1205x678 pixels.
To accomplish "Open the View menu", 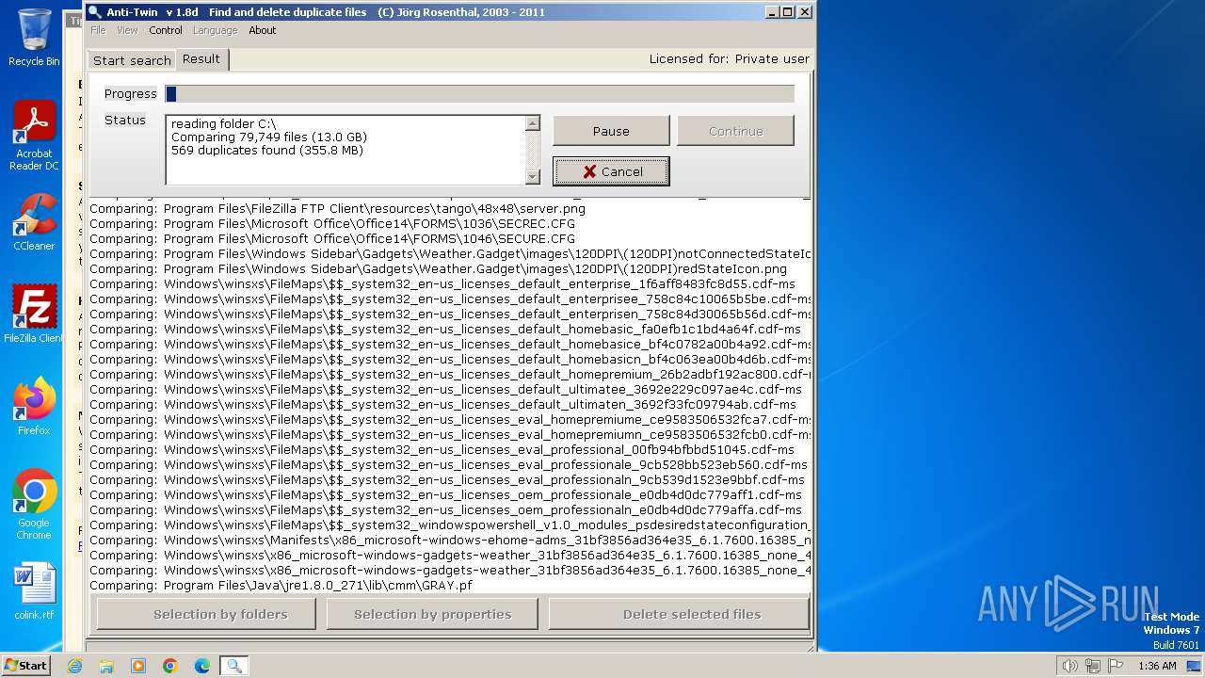I will point(127,30).
